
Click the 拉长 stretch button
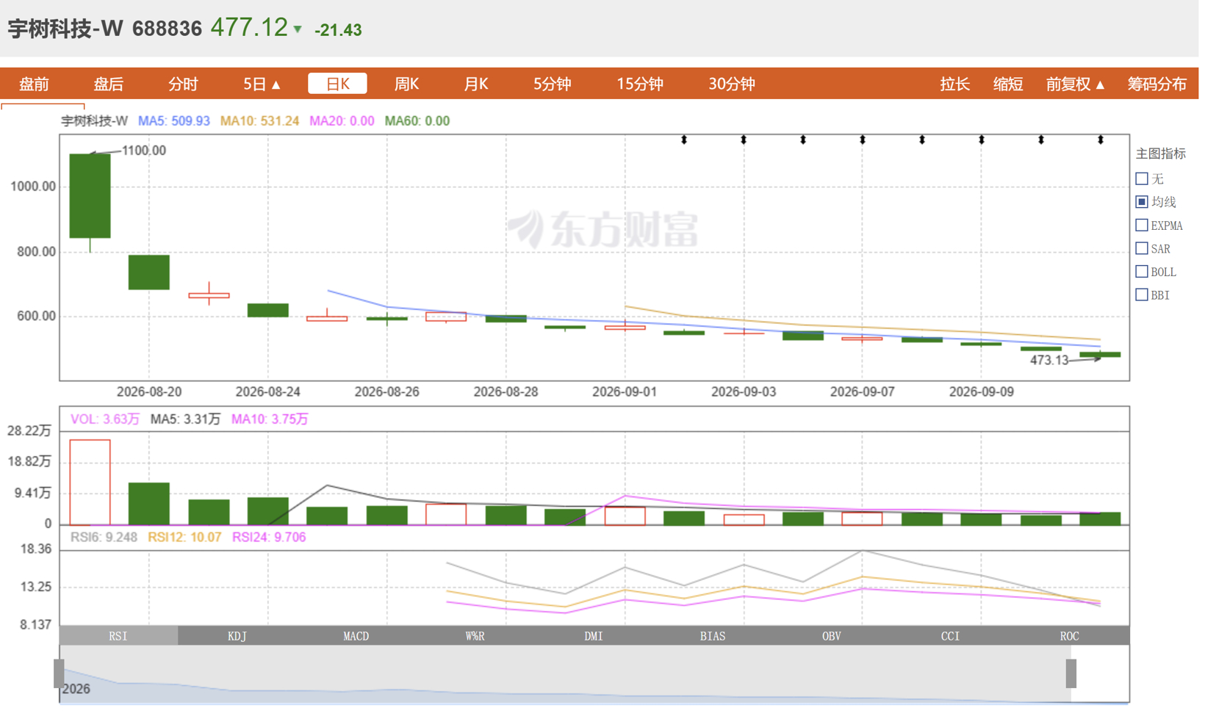click(954, 84)
